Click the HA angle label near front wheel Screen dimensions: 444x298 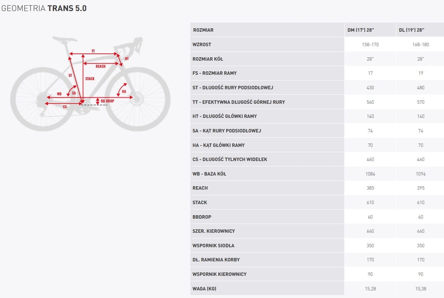point(124,92)
